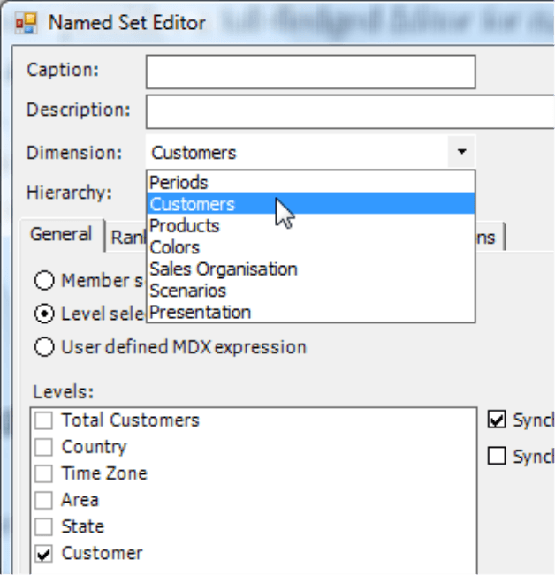
Task: Open the Dimension dropdown arrow
Action: coord(460,153)
